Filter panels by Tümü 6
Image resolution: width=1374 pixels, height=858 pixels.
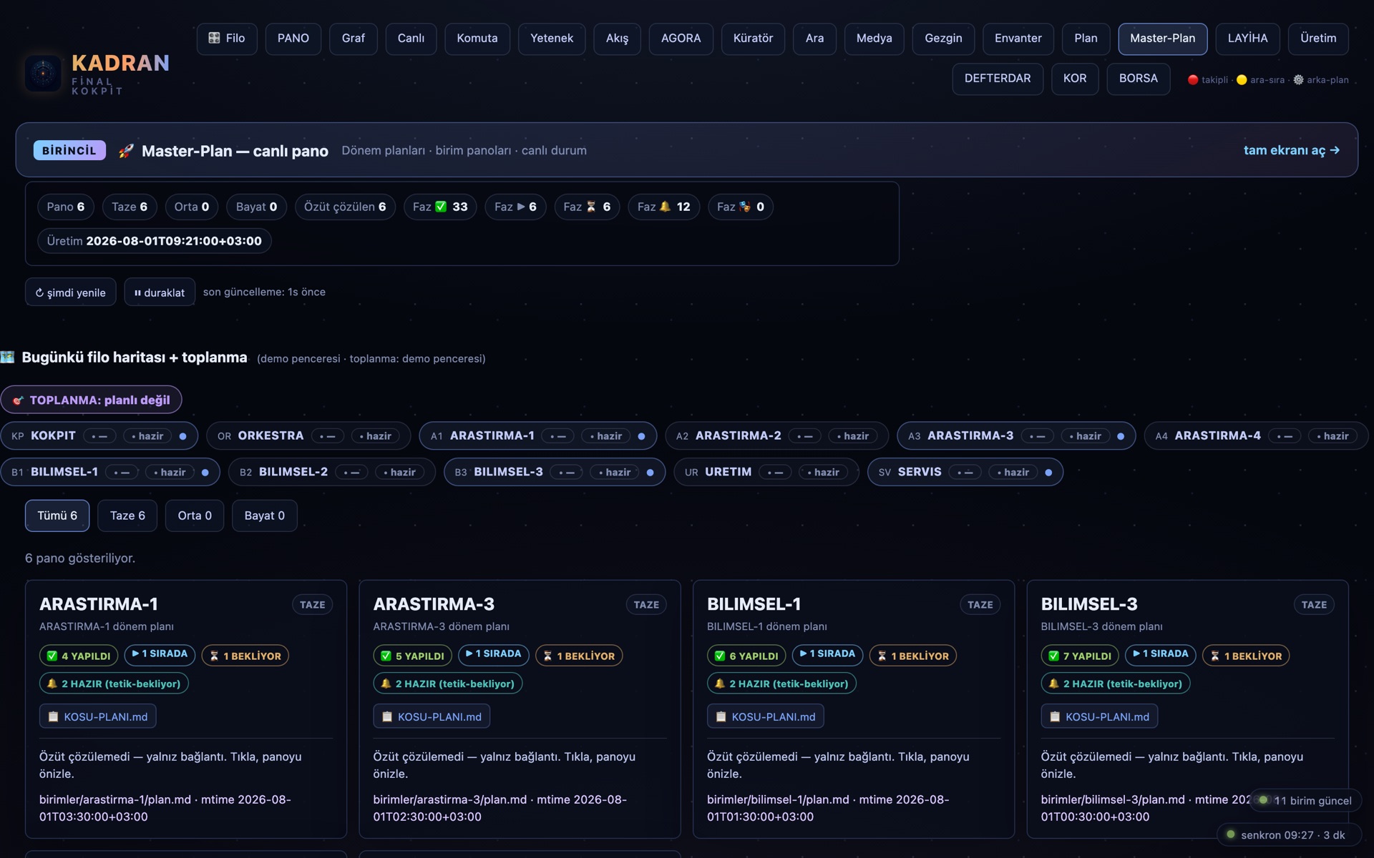tap(57, 516)
